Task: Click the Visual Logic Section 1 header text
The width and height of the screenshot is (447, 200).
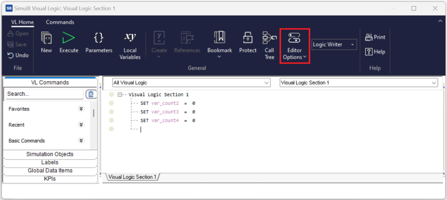Action: (158, 94)
